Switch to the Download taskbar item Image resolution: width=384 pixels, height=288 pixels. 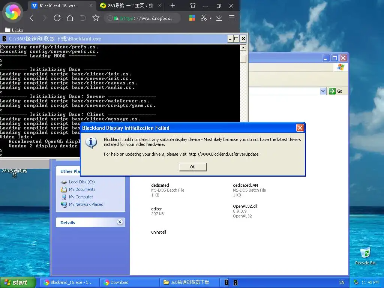pos(129,282)
